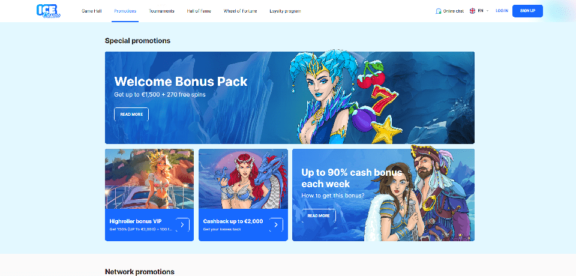The image size is (576, 276).
Task: Click the Online chat text link
Action: (454, 11)
